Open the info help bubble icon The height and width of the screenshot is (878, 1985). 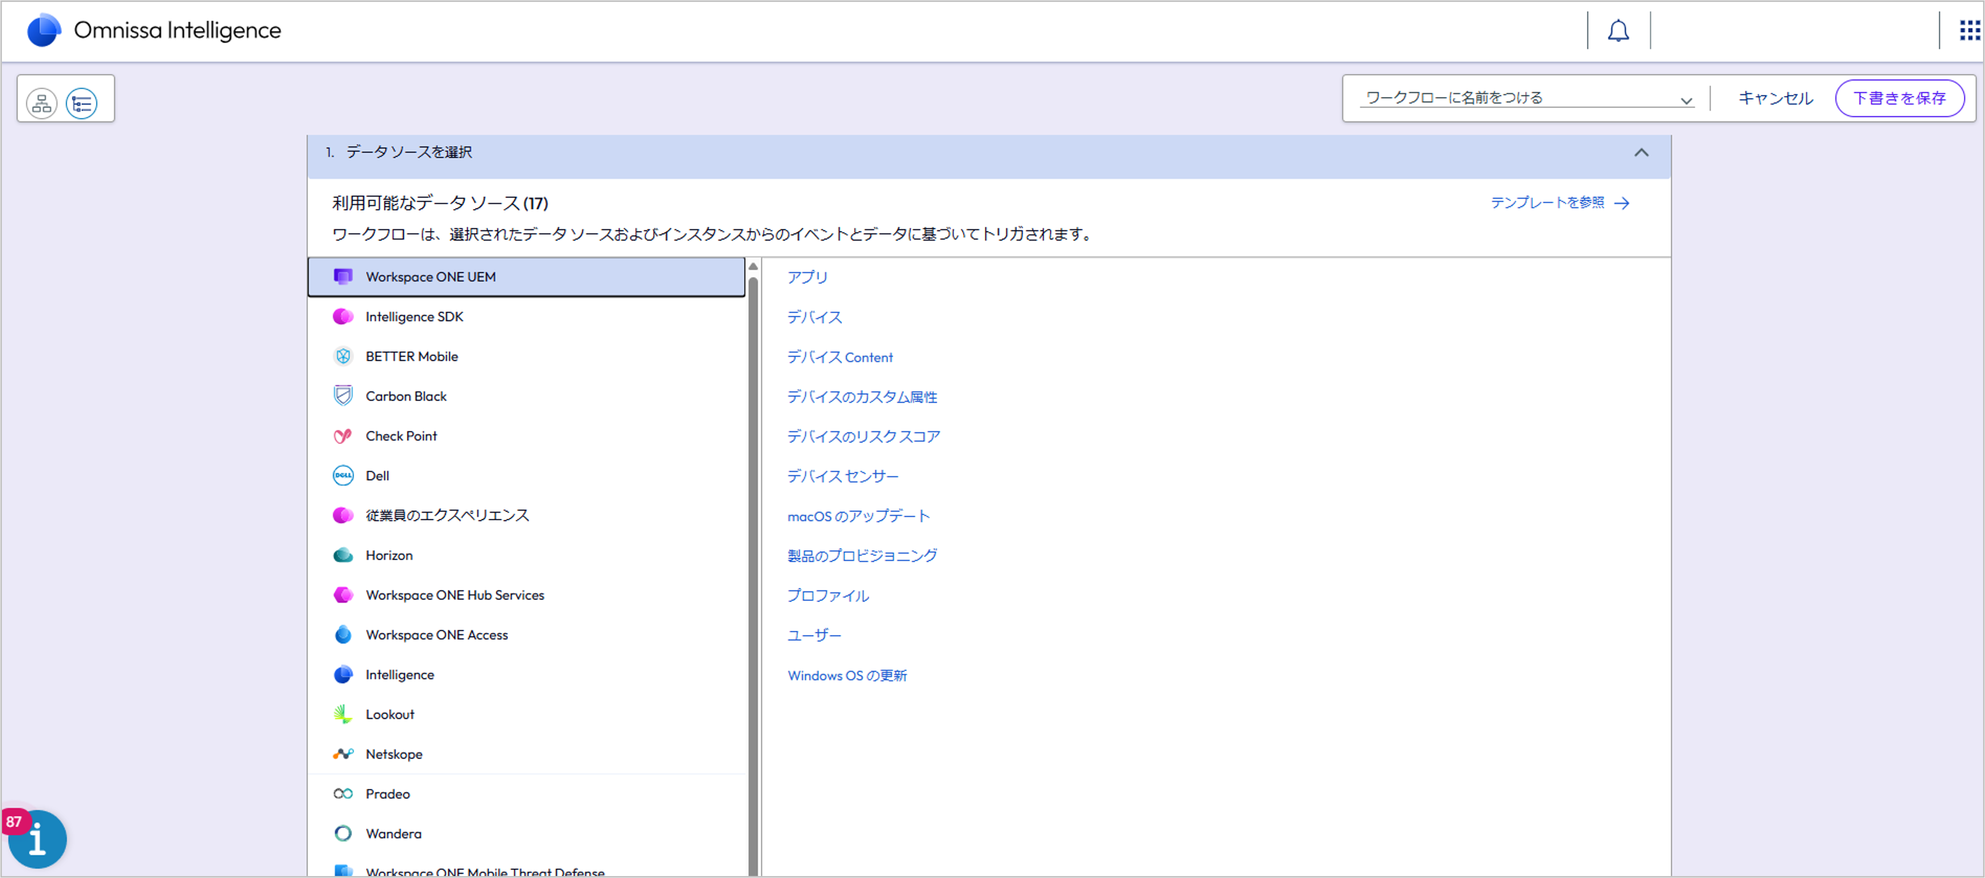[37, 838]
